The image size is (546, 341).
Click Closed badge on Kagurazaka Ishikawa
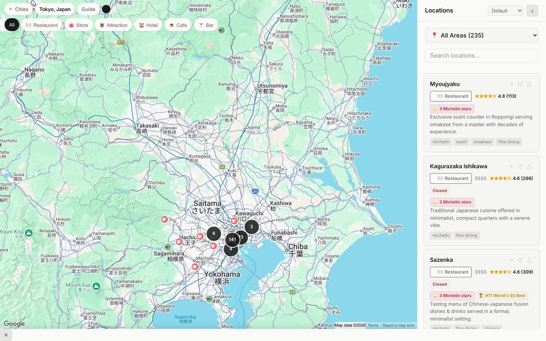pyautogui.click(x=440, y=191)
